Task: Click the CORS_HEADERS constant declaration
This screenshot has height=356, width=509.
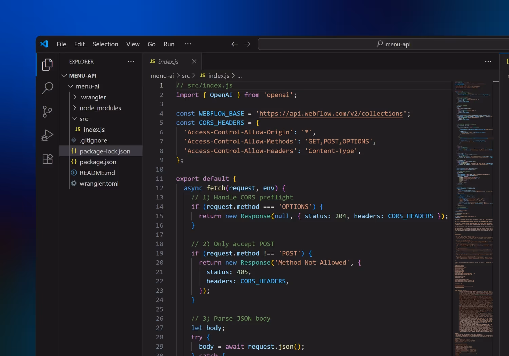Action: [221, 123]
